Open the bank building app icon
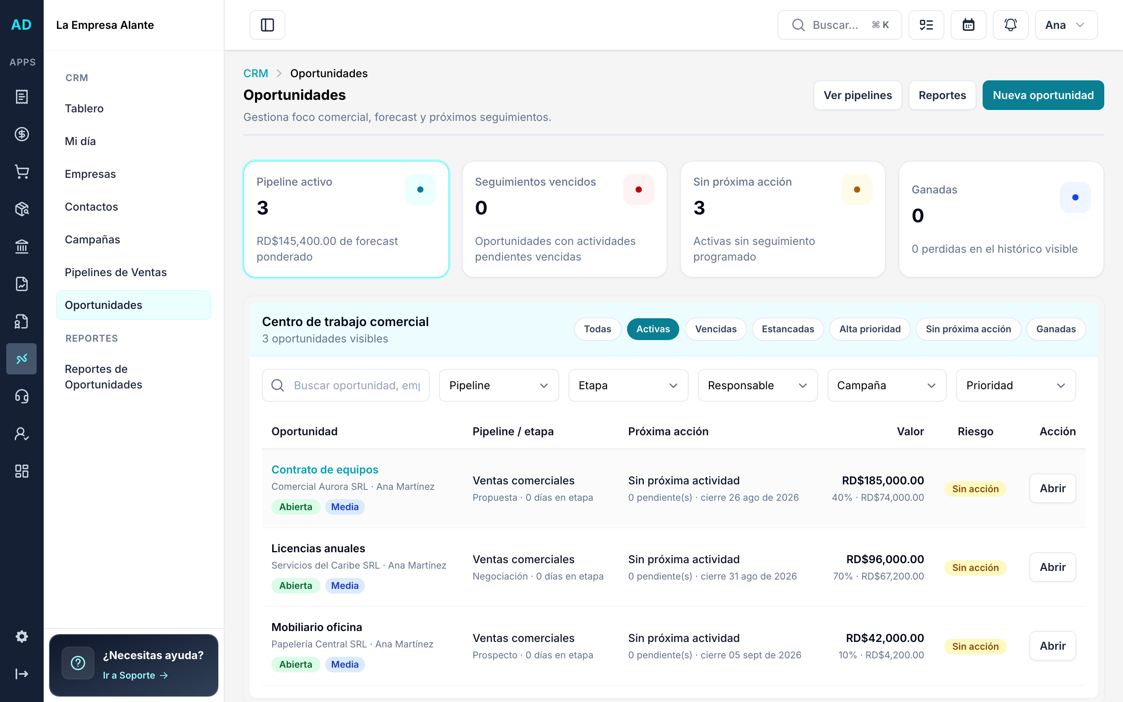The image size is (1123, 702). 21,246
